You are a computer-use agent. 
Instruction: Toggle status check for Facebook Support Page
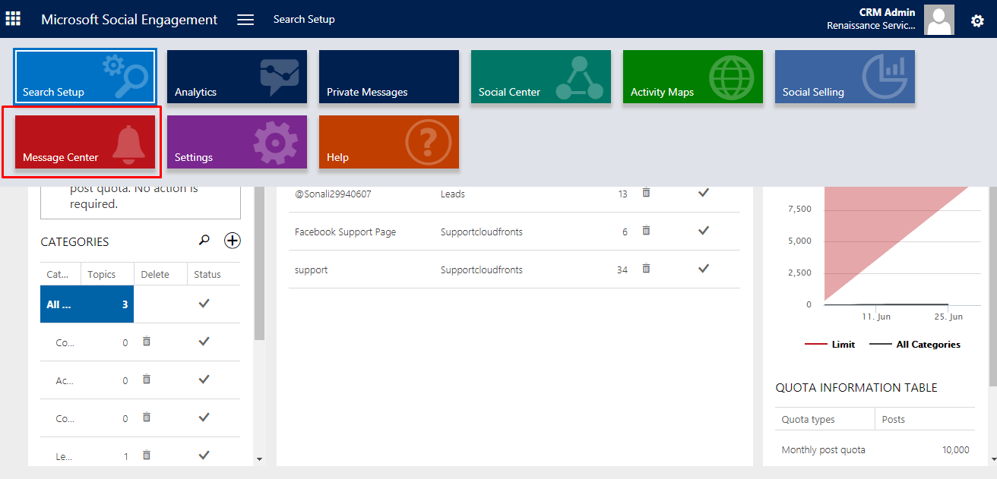pos(704,231)
